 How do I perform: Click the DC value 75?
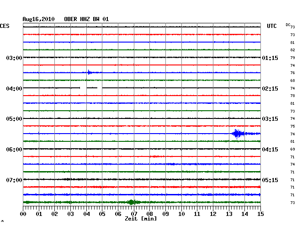292,126
